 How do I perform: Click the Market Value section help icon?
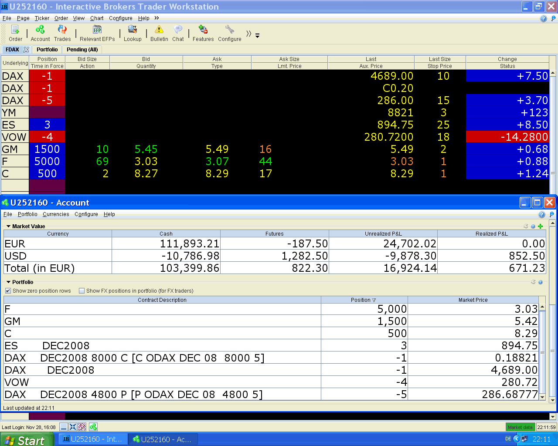point(533,226)
